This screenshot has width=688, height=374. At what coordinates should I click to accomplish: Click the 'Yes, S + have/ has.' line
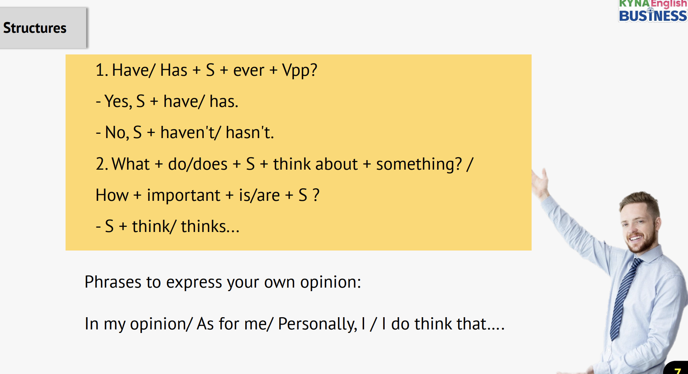167,101
